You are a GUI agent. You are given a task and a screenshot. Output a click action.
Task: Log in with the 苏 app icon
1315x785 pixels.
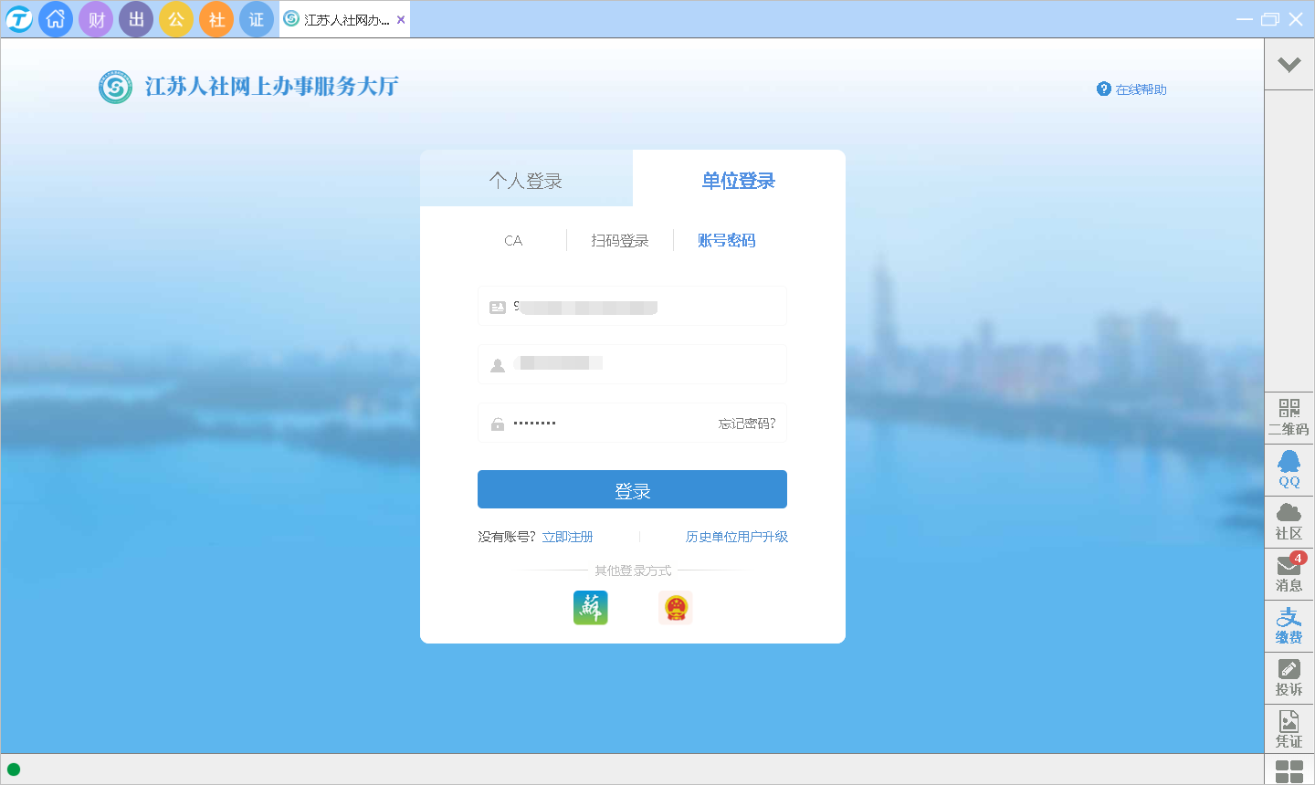click(x=590, y=607)
